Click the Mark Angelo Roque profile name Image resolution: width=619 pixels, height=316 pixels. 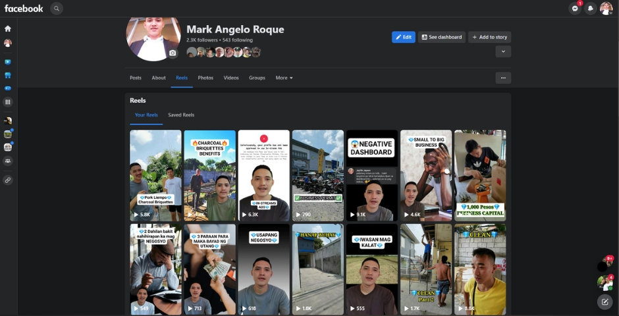tap(235, 30)
